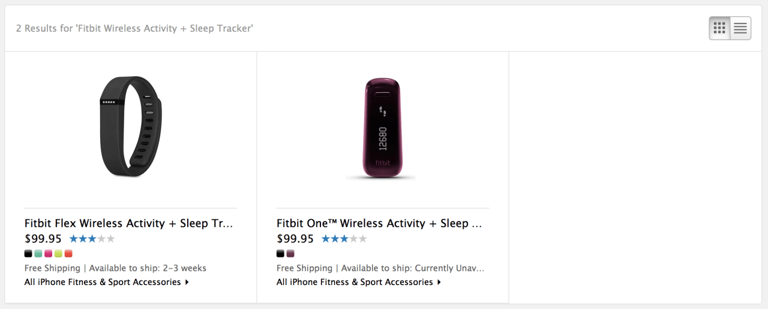The height and width of the screenshot is (309, 768).
Task: Open All iPhone Fitness link under One
Action: (x=355, y=282)
